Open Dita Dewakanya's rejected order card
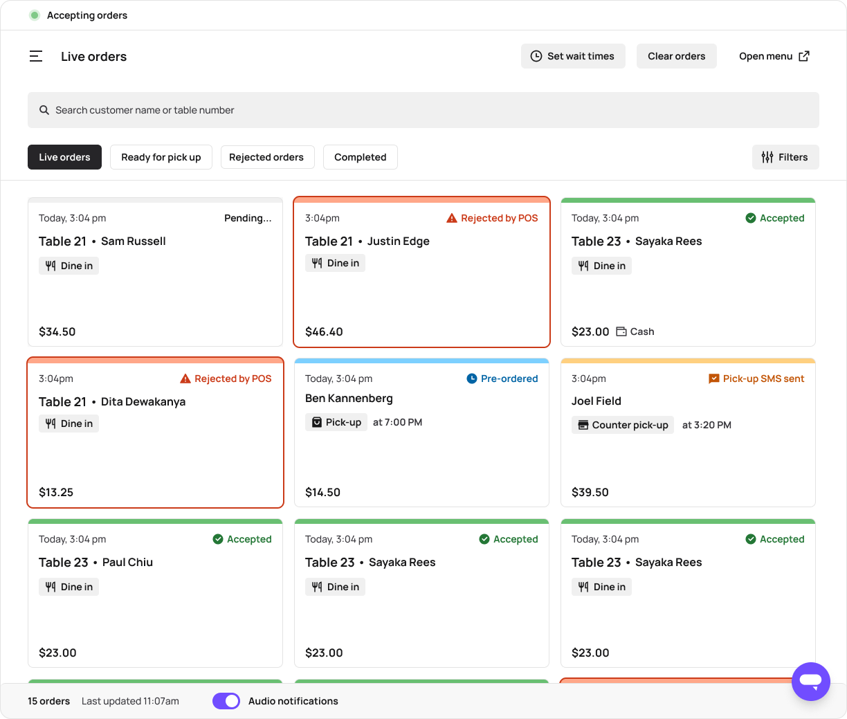This screenshot has width=847, height=719. 155,450
